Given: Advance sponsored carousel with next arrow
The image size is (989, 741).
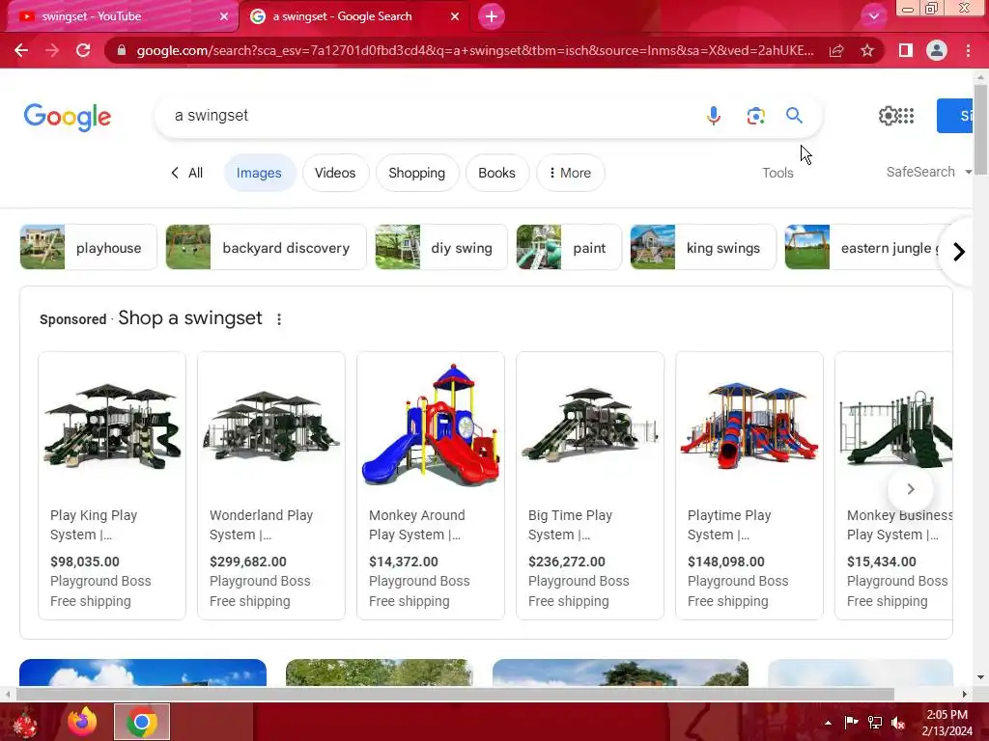Looking at the screenshot, I should (910, 489).
